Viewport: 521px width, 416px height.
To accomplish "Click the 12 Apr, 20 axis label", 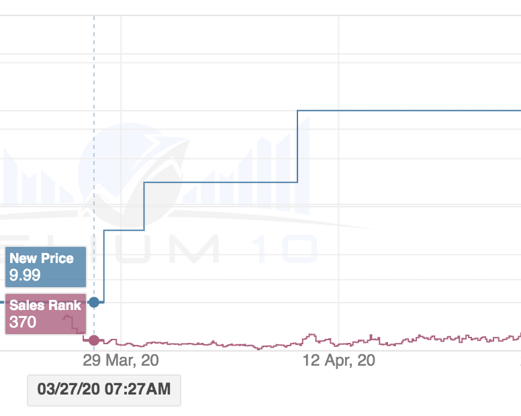I will click(x=339, y=360).
